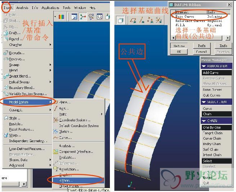Toggle datum axes display icon

142,20
